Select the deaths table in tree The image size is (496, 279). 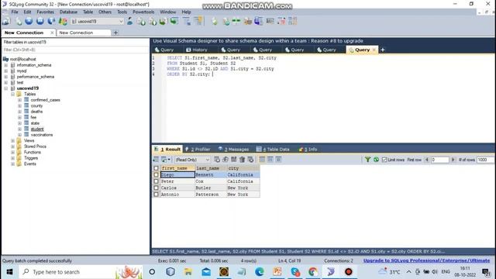(x=36, y=112)
